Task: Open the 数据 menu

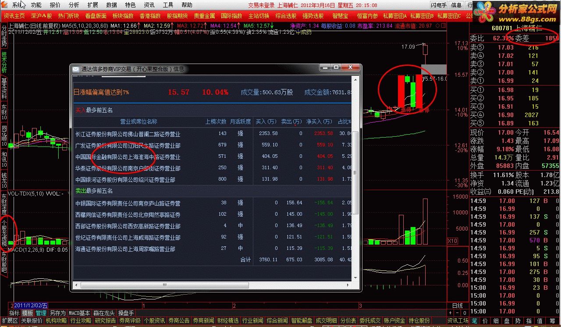Action: coord(111,5)
